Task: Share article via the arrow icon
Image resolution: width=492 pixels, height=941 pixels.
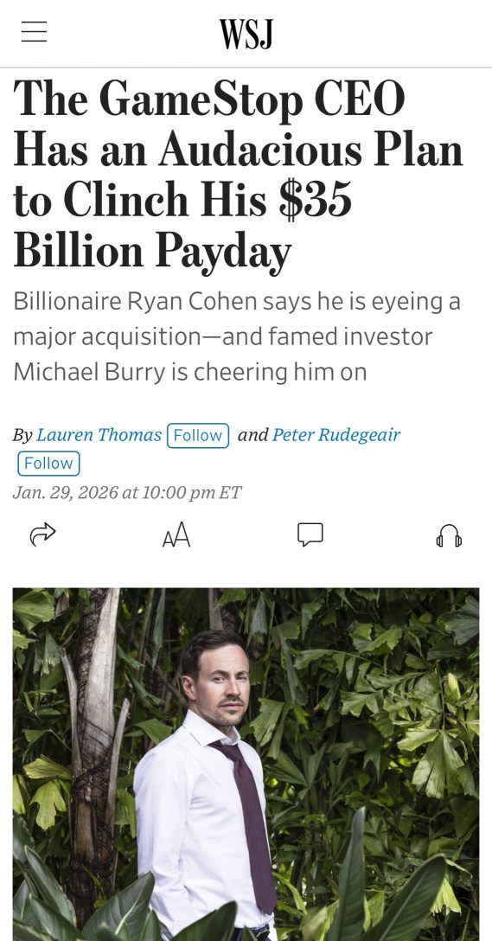Action: coord(42,535)
